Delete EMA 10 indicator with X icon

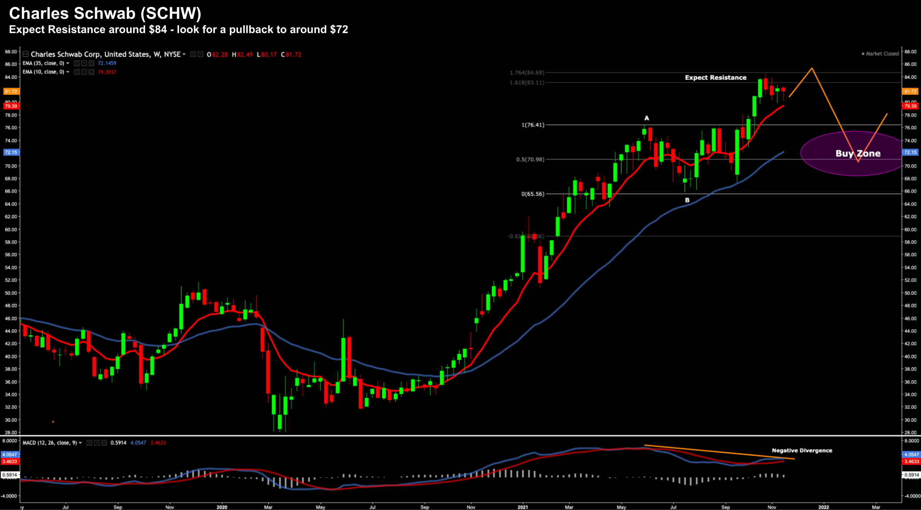pos(91,72)
